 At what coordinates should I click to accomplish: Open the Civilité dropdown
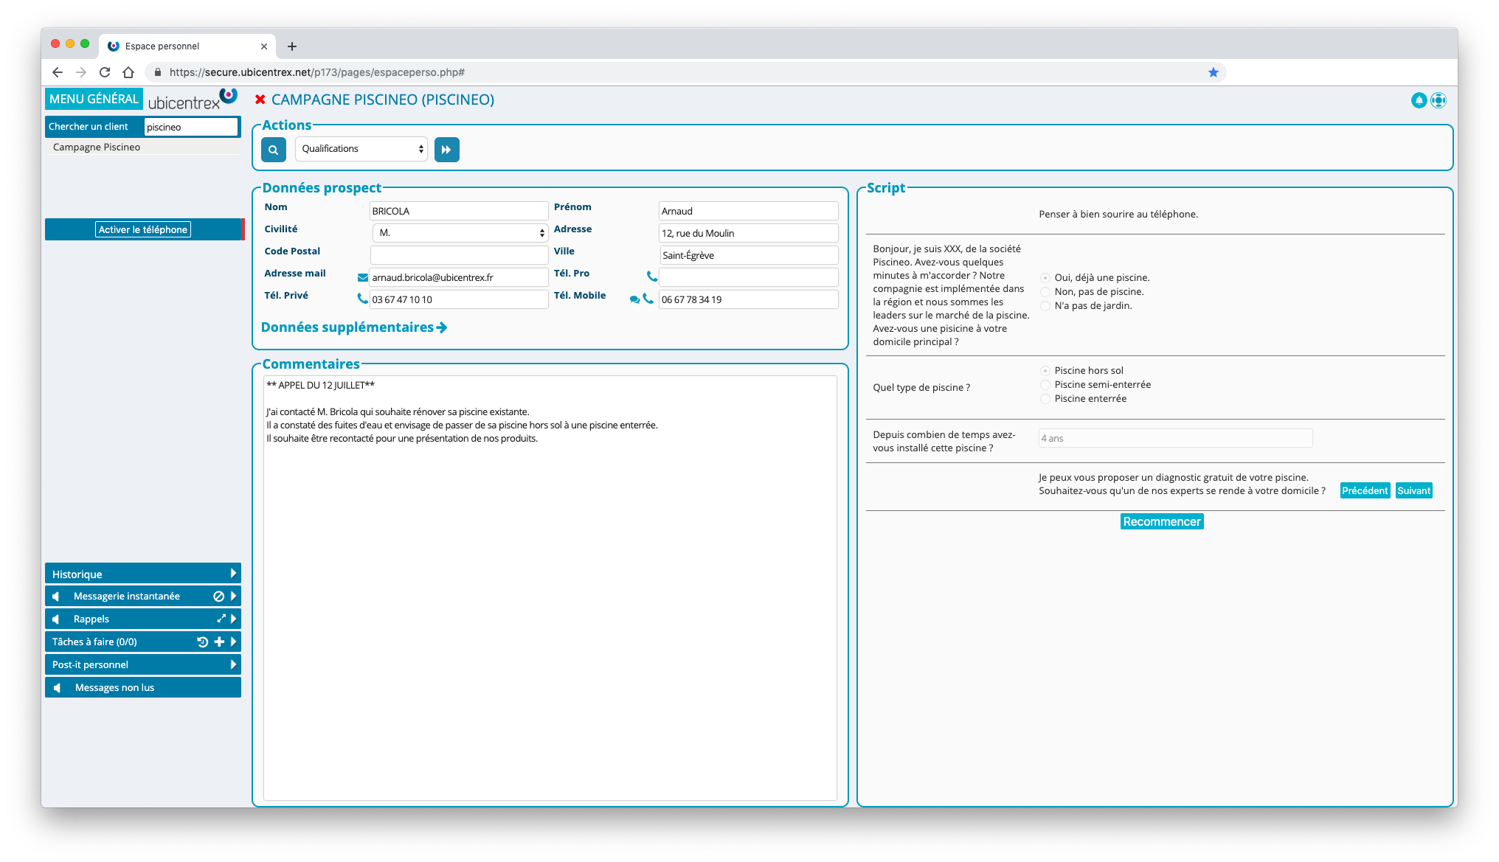(460, 233)
